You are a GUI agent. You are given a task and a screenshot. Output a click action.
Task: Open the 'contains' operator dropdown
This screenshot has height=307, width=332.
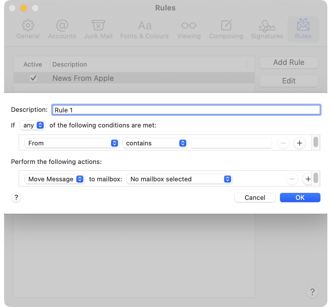pos(155,143)
